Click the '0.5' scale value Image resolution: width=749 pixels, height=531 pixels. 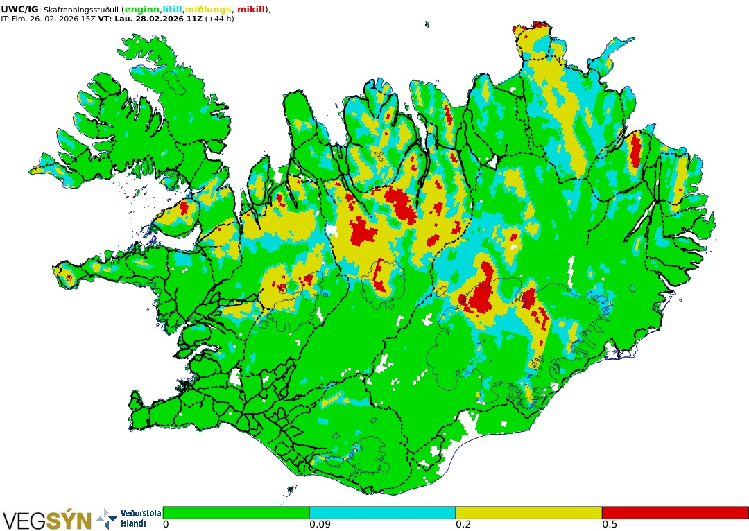(610, 524)
